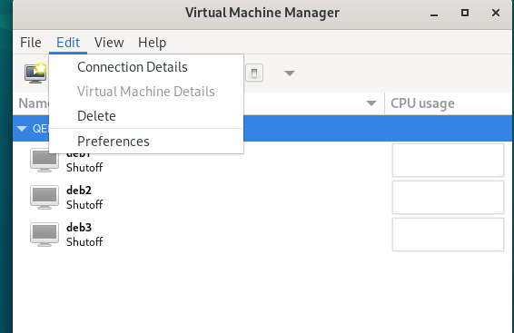Click the deb2 monitor icon
The image size is (514, 333).
[44, 197]
